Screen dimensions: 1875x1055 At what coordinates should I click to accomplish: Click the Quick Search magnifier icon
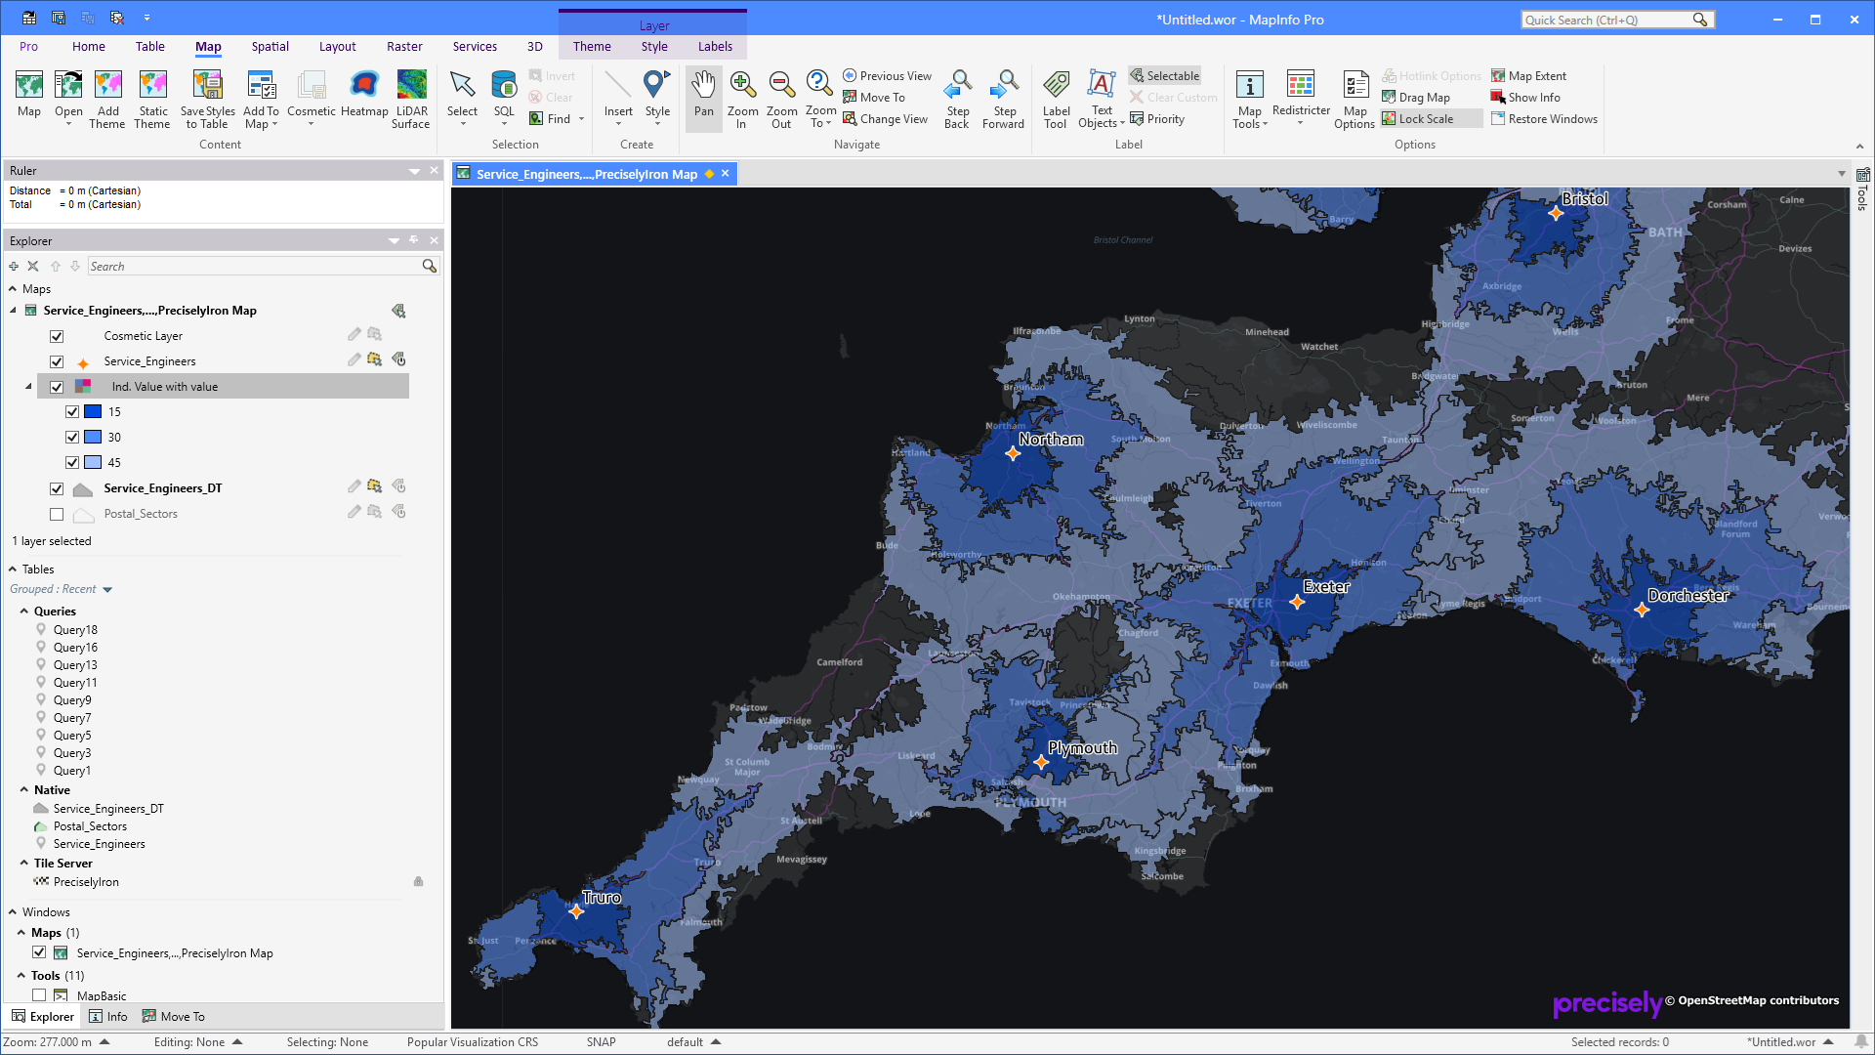pos(1700,20)
